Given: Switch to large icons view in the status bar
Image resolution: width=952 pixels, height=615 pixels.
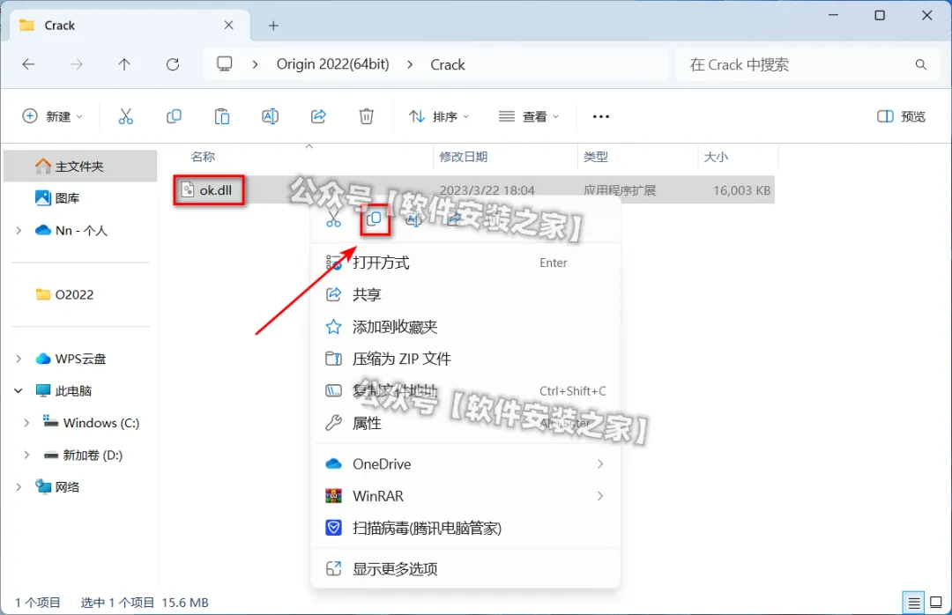Looking at the screenshot, I should click(936, 603).
